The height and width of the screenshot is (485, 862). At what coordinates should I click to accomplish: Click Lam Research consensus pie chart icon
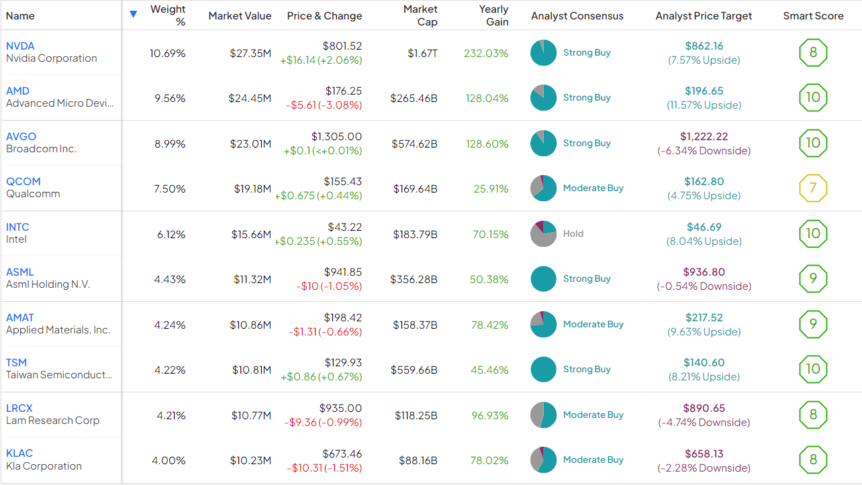click(x=543, y=415)
